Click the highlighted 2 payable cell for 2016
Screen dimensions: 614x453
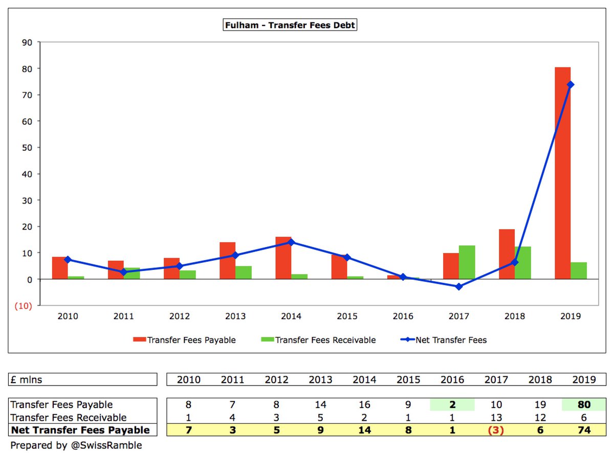[452, 405]
